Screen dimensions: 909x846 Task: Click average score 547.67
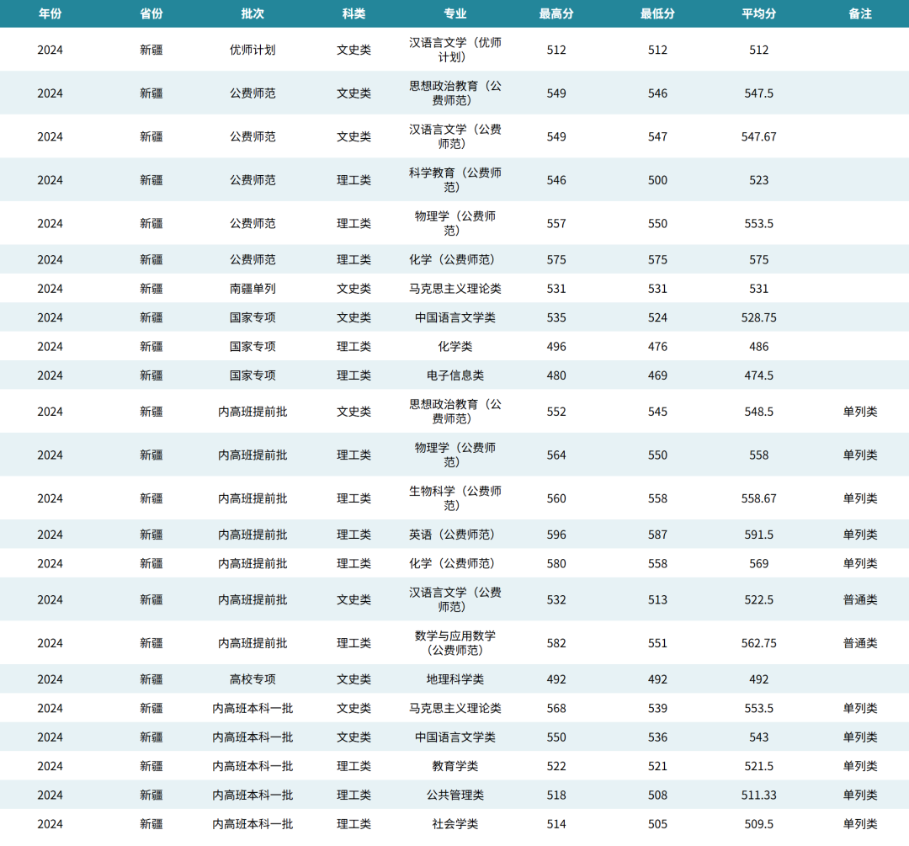coord(759,137)
